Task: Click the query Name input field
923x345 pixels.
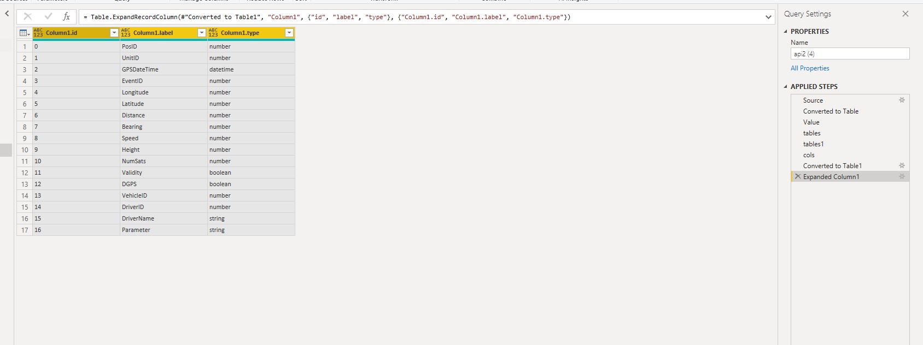Action: [x=850, y=53]
